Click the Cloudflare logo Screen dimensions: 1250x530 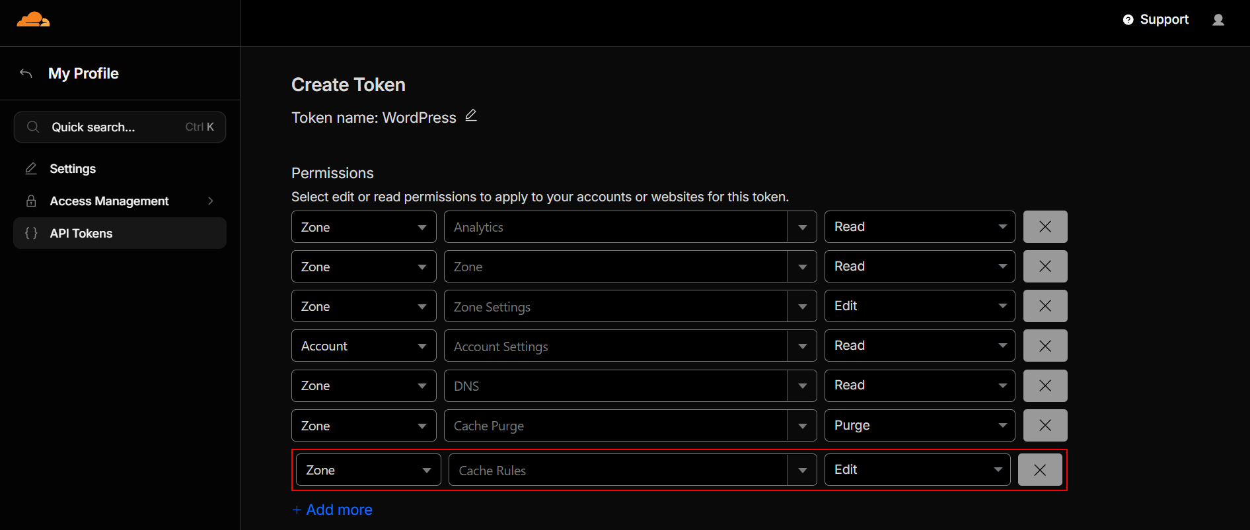(33, 20)
